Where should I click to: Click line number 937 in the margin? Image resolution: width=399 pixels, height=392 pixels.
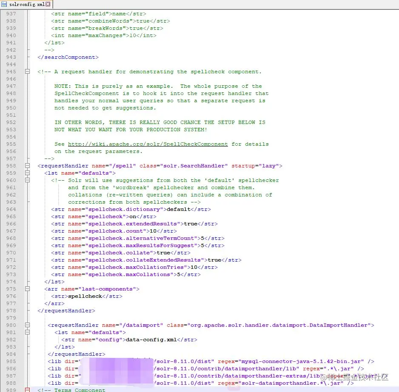pyautogui.click(x=11, y=13)
